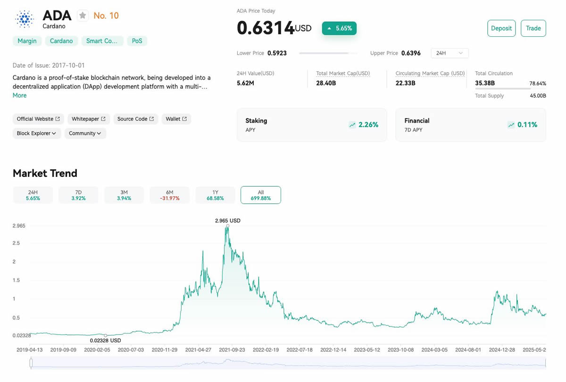Click the Financial 7D APY trend icon
This screenshot has width=566, height=382.
pyautogui.click(x=511, y=125)
